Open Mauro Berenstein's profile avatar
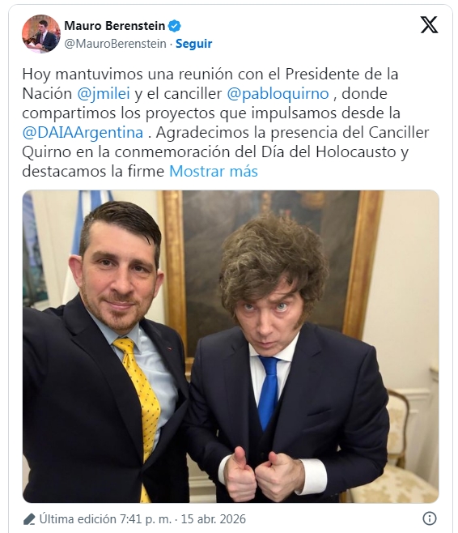Viewport: 458px width, 533px height. point(41,34)
